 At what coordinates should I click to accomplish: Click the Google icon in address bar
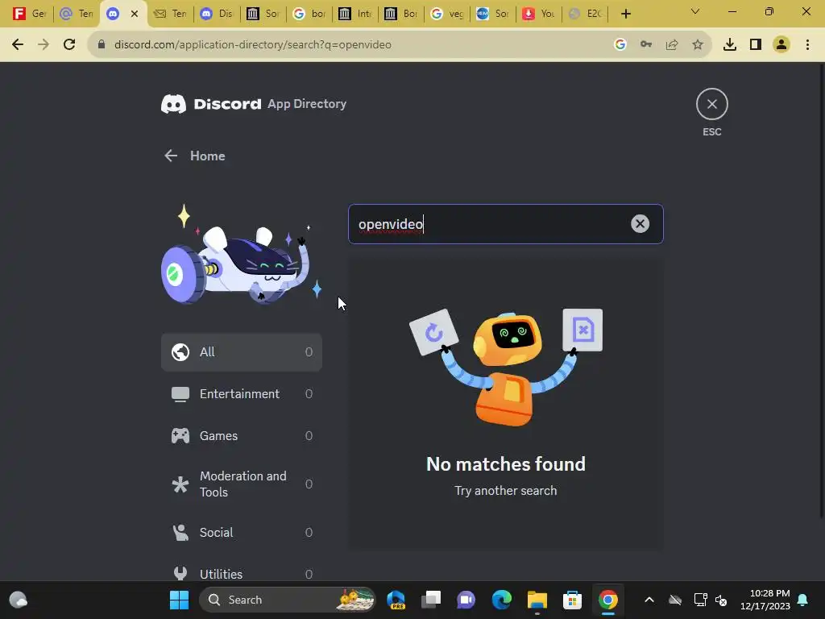[x=620, y=45]
